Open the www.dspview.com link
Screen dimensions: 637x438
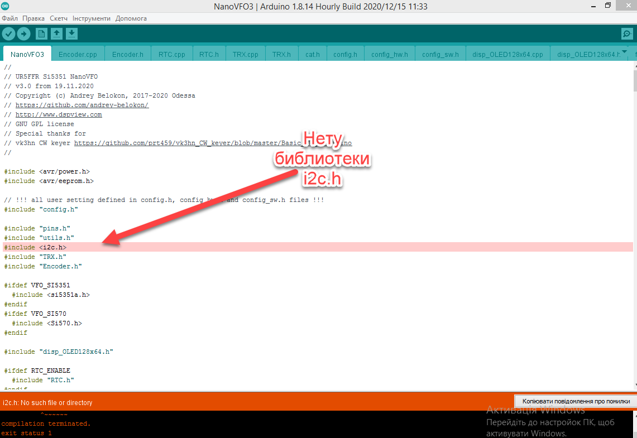click(x=59, y=114)
